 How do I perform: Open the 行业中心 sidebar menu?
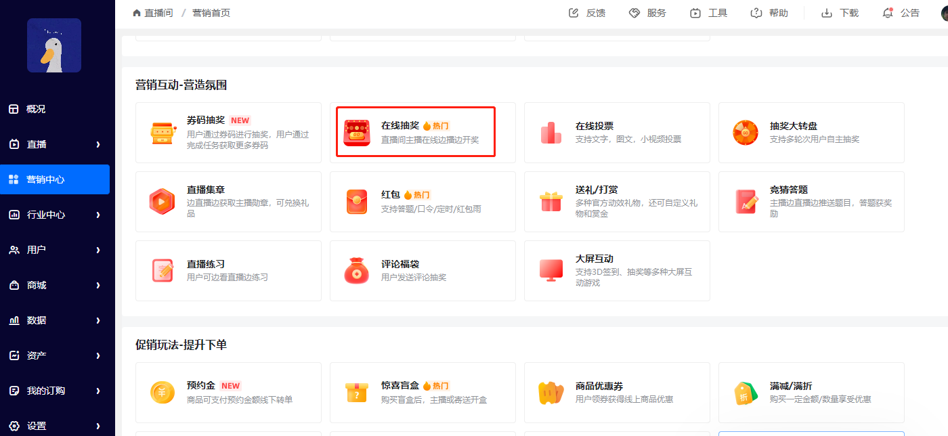point(55,215)
